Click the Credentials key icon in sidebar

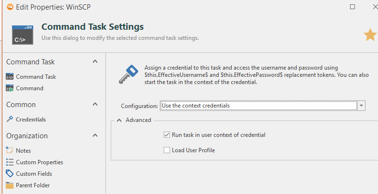(10, 120)
